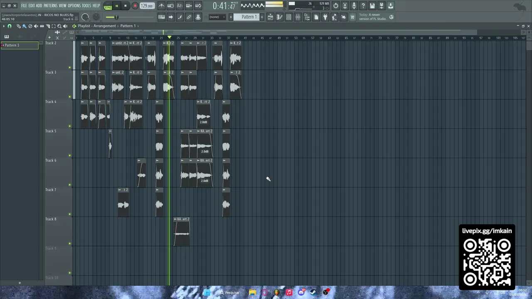Viewport: 532px width, 299px height.
Task: Open the EDIT menu
Action: tap(32, 6)
